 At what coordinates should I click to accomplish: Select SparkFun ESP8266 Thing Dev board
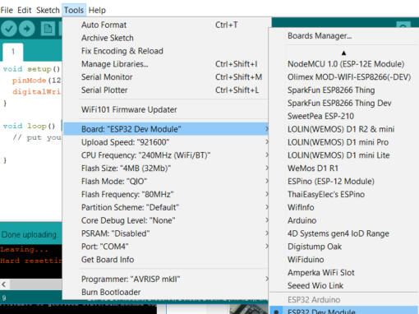344,104
